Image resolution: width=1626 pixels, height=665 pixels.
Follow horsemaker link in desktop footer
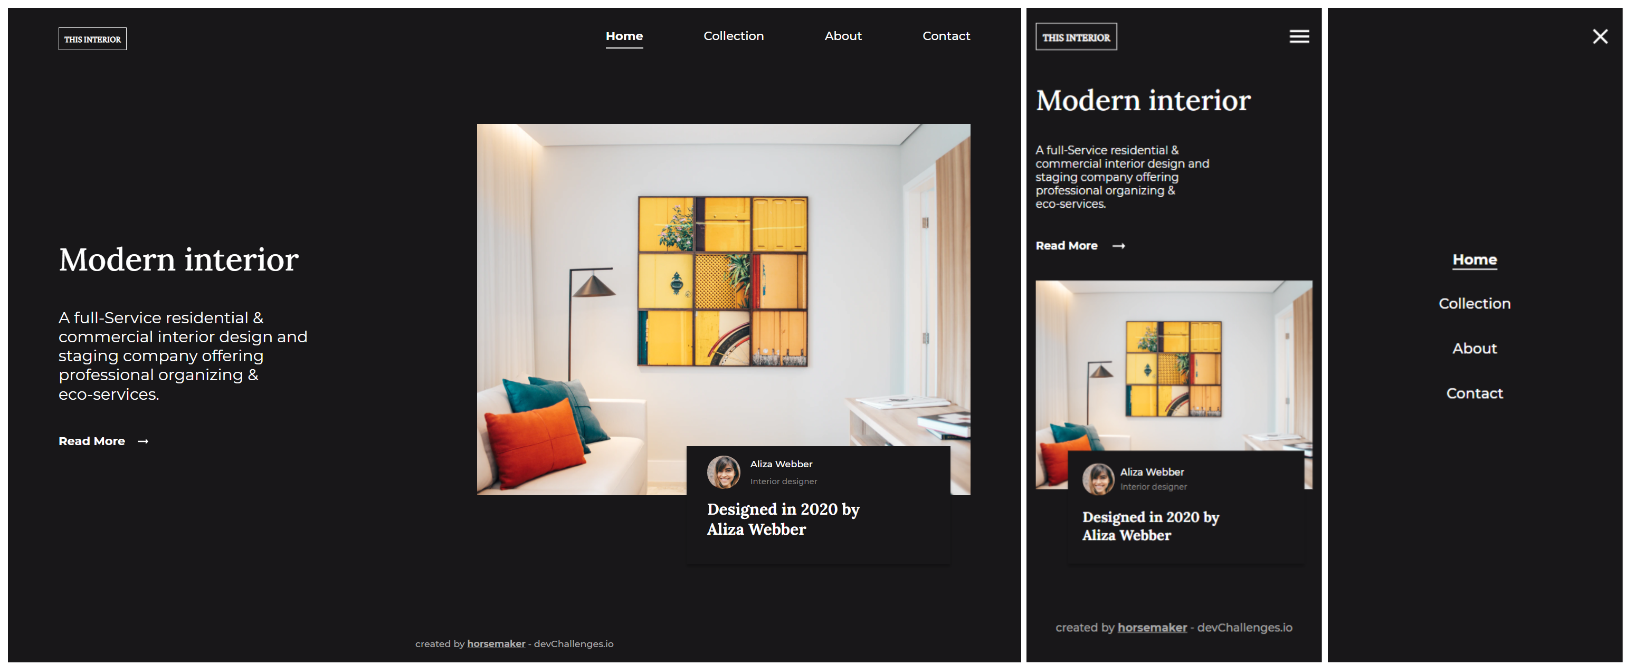tap(496, 643)
